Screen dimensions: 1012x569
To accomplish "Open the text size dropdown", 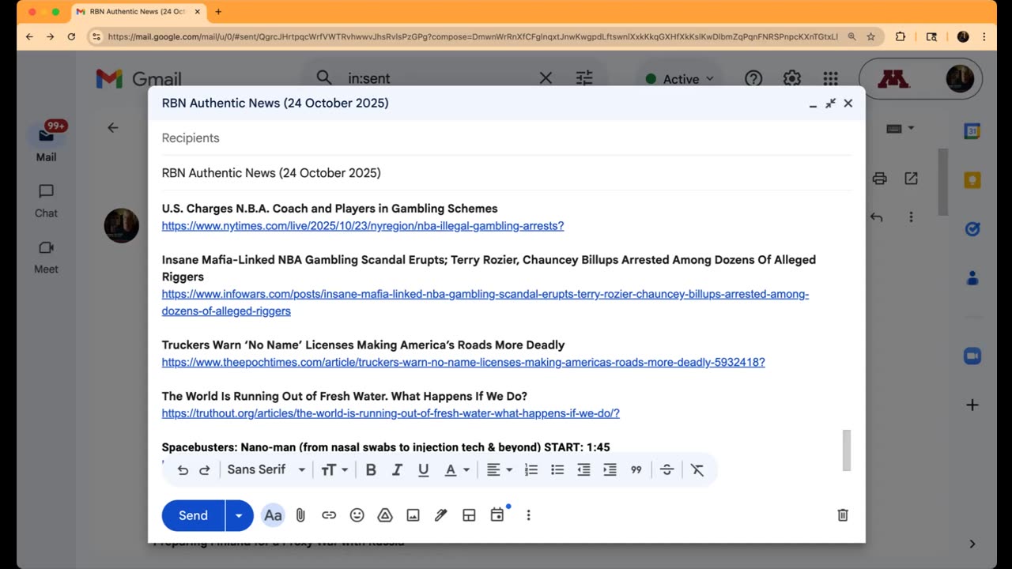I will (x=334, y=469).
